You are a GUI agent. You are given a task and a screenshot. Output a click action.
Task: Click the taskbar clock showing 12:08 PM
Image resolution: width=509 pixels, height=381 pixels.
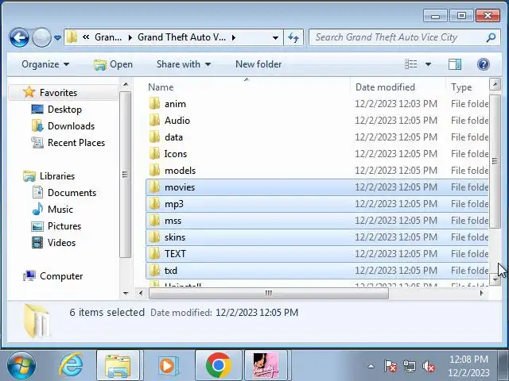click(x=468, y=366)
